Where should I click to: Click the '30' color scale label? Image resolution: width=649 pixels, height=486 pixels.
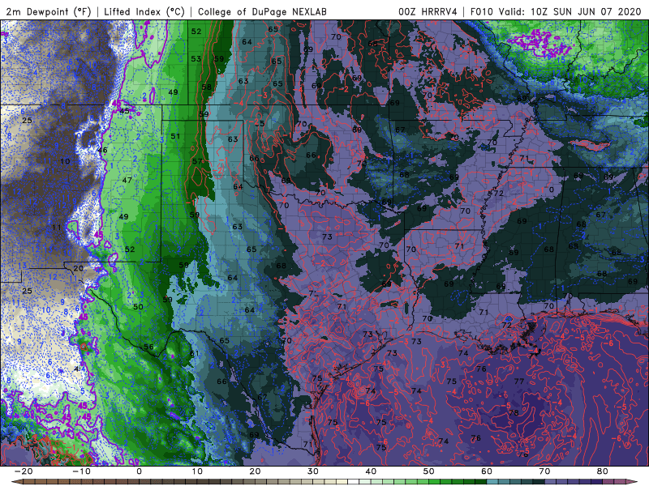(313, 471)
